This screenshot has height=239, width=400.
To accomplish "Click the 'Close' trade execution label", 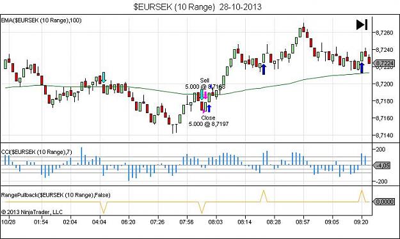I will click(208, 118).
